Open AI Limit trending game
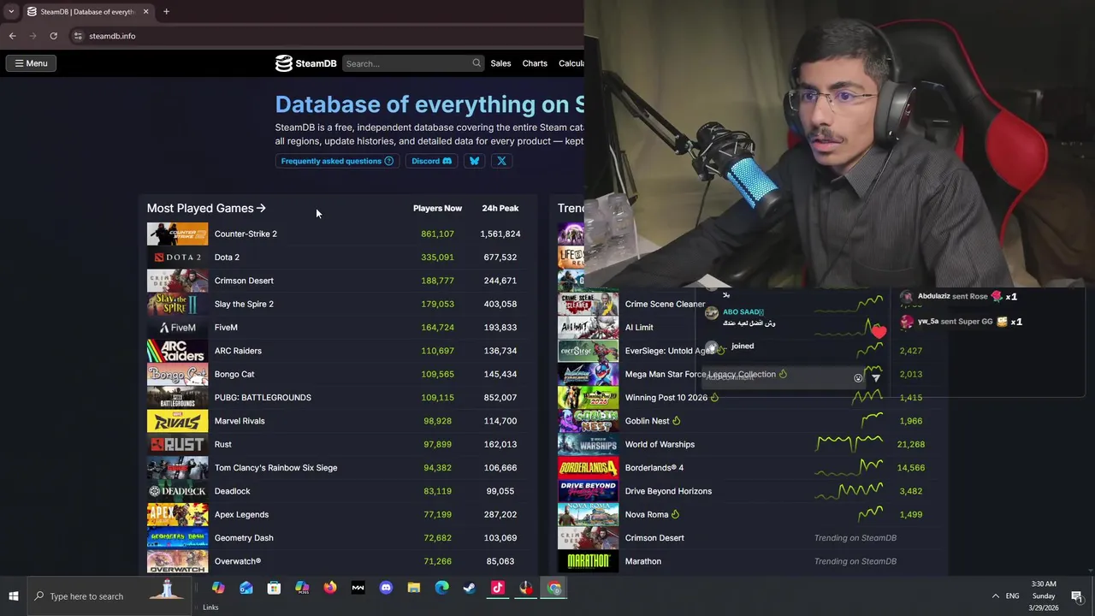This screenshot has width=1095, height=616. [x=639, y=327]
